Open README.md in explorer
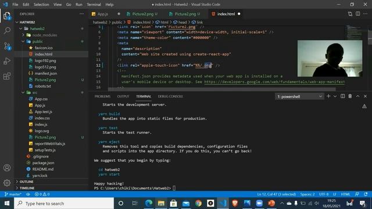This screenshot has width=372, height=209. point(42,169)
